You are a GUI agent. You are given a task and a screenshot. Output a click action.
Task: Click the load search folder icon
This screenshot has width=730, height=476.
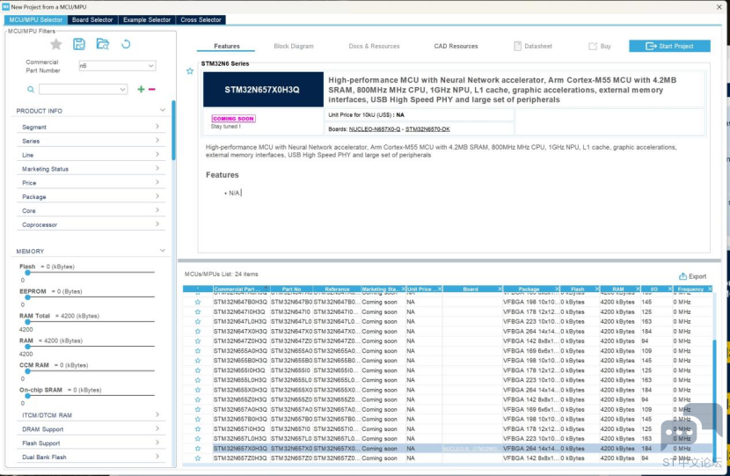pyautogui.click(x=102, y=44)
